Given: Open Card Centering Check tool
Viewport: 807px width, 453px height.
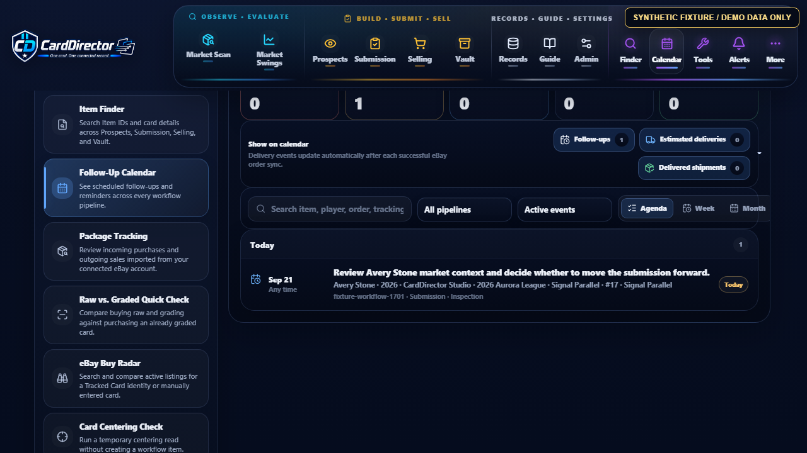Looking at the screenshot, I should 126,433.
